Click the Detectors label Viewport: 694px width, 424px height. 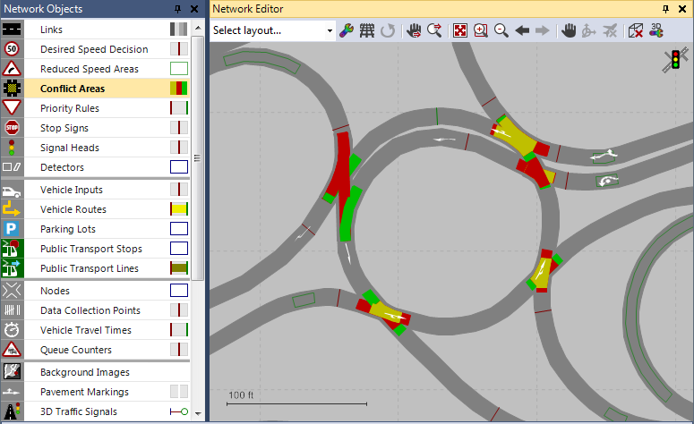click(62, 167)
